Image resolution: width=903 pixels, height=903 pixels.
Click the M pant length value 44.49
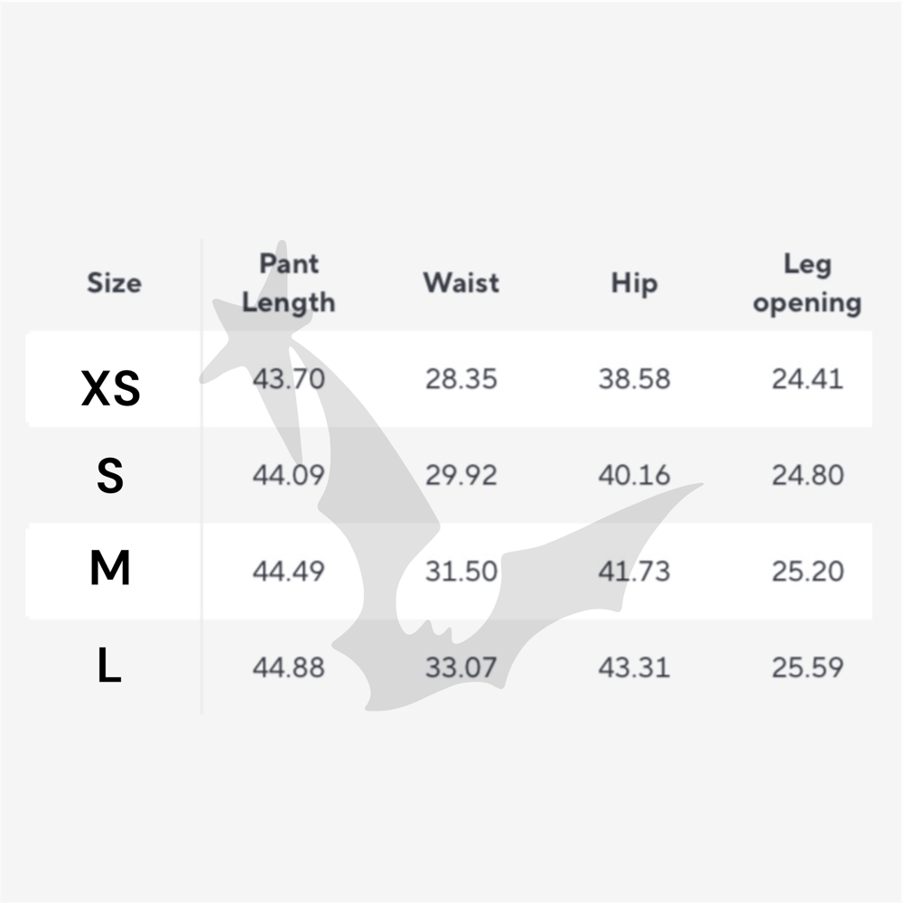(288, 572)
